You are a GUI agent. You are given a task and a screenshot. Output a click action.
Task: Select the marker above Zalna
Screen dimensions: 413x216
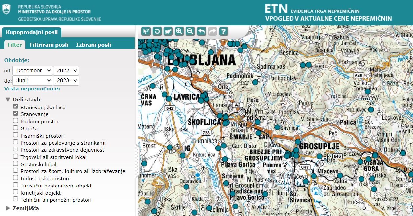click(x=340, y=176)
